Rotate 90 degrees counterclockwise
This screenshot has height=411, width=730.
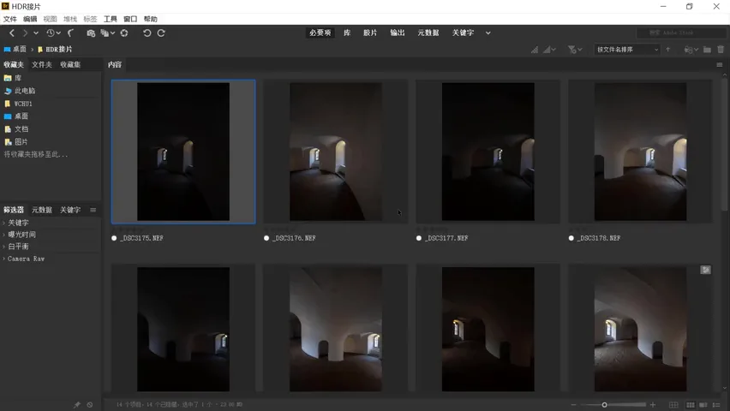click(147, 33)
